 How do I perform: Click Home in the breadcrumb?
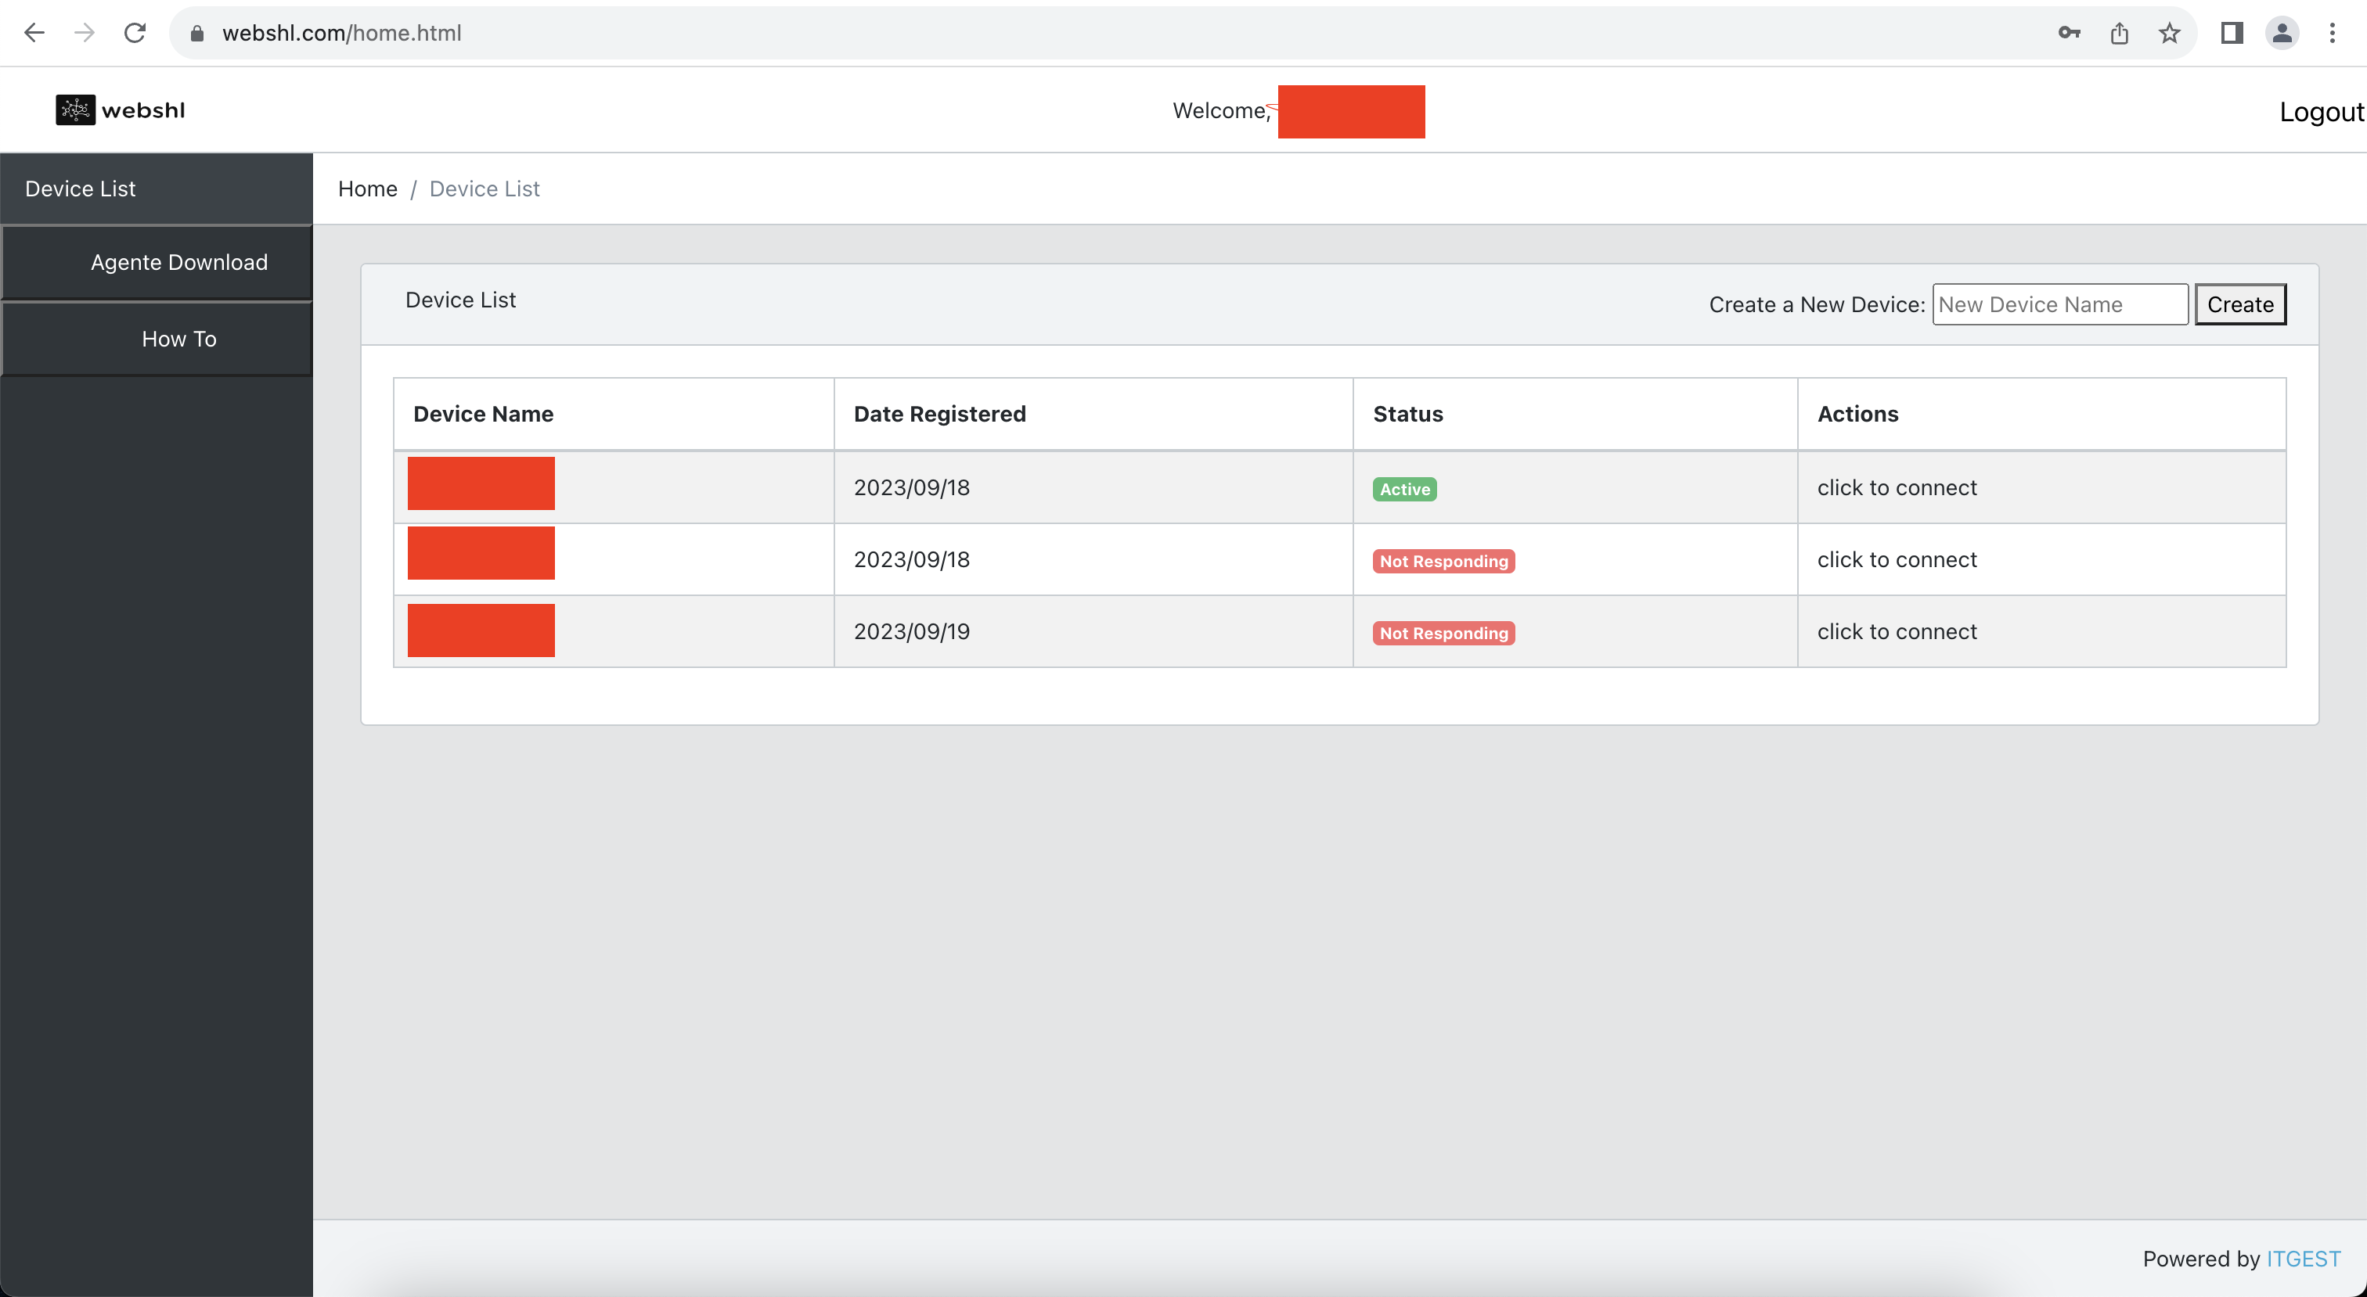coord(368,189)
